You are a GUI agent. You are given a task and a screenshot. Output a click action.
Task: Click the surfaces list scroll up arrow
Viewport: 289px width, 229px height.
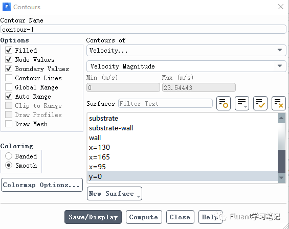pyautogui.click(x=281, y=118)
